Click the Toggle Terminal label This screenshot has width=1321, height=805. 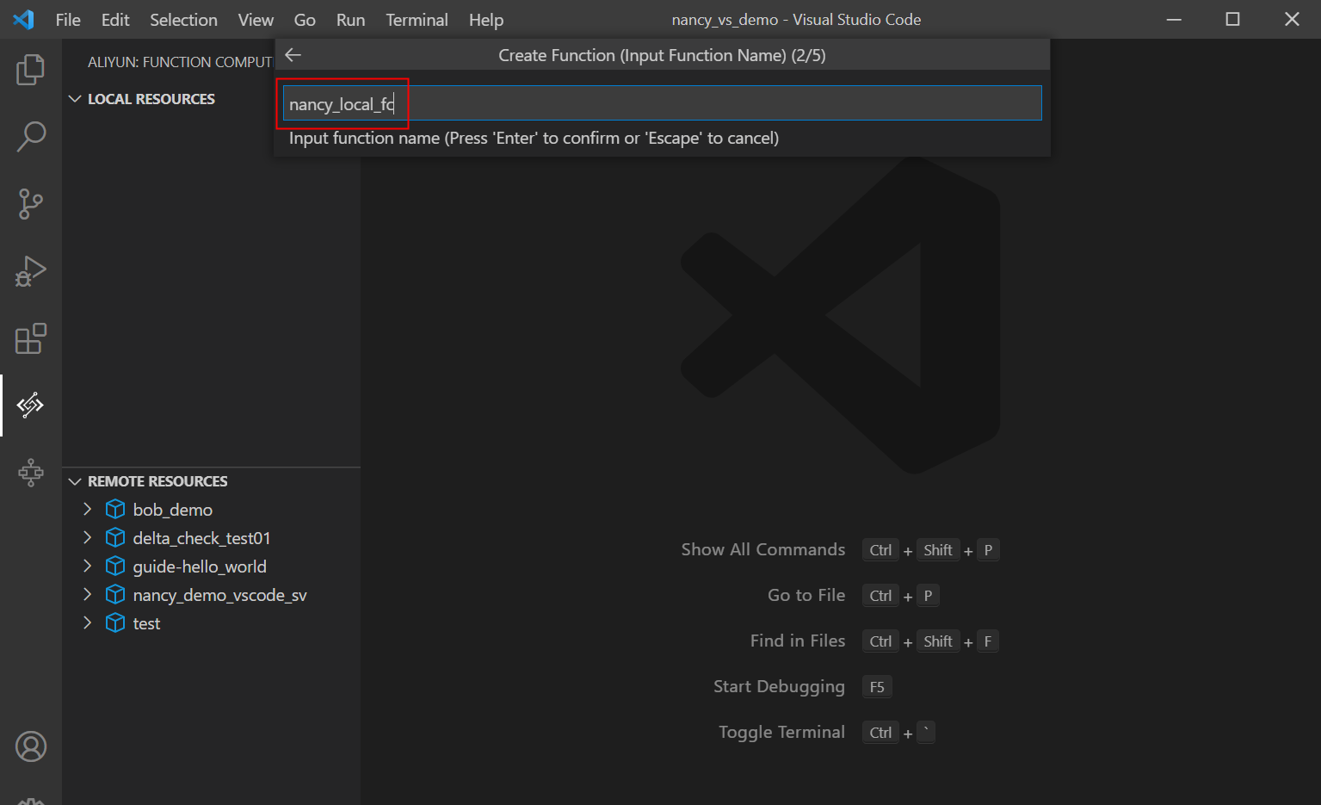[781, 732]
